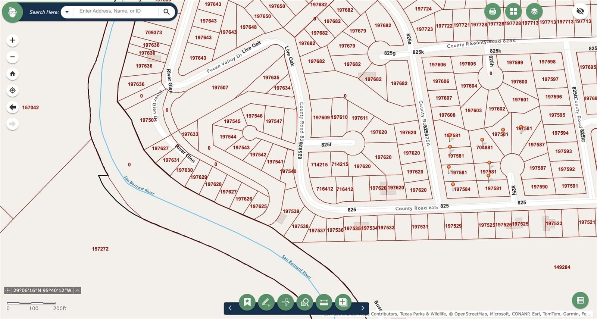Open the measurement ruler tool
Screen dimensions: 597x319
click(324, 302)
